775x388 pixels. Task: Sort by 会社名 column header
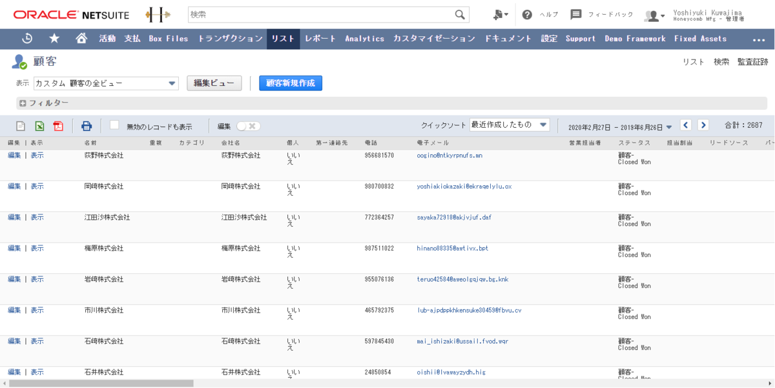231,143
